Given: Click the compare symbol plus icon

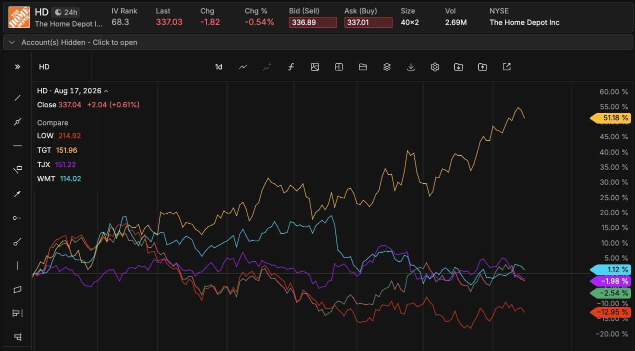Looking at the screenshot, I should [267, 67].
